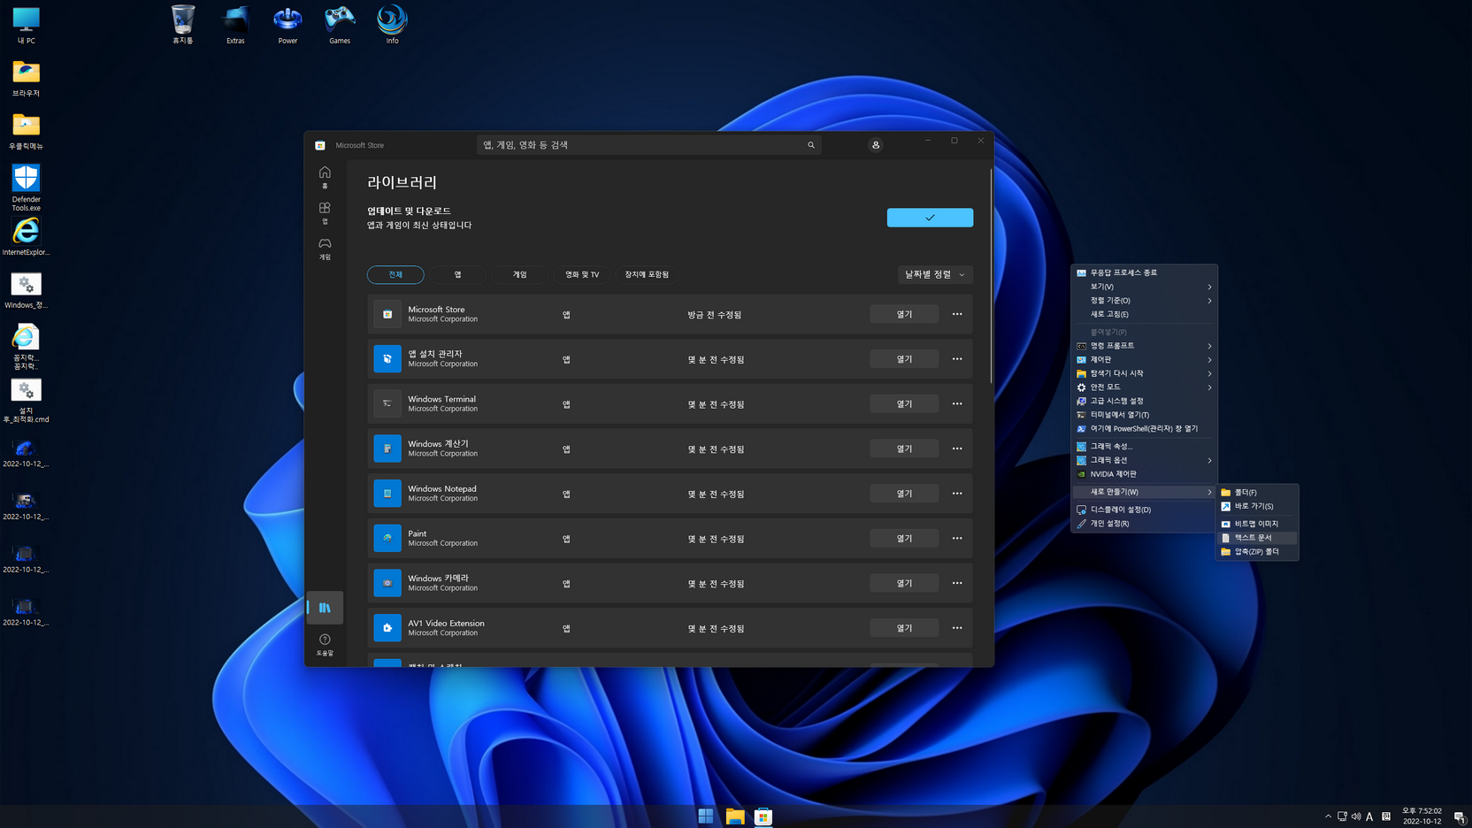Screen dimensions: 1472x828
Task: Click the Paint app icon in library
Action: click(x=387, y=538)
